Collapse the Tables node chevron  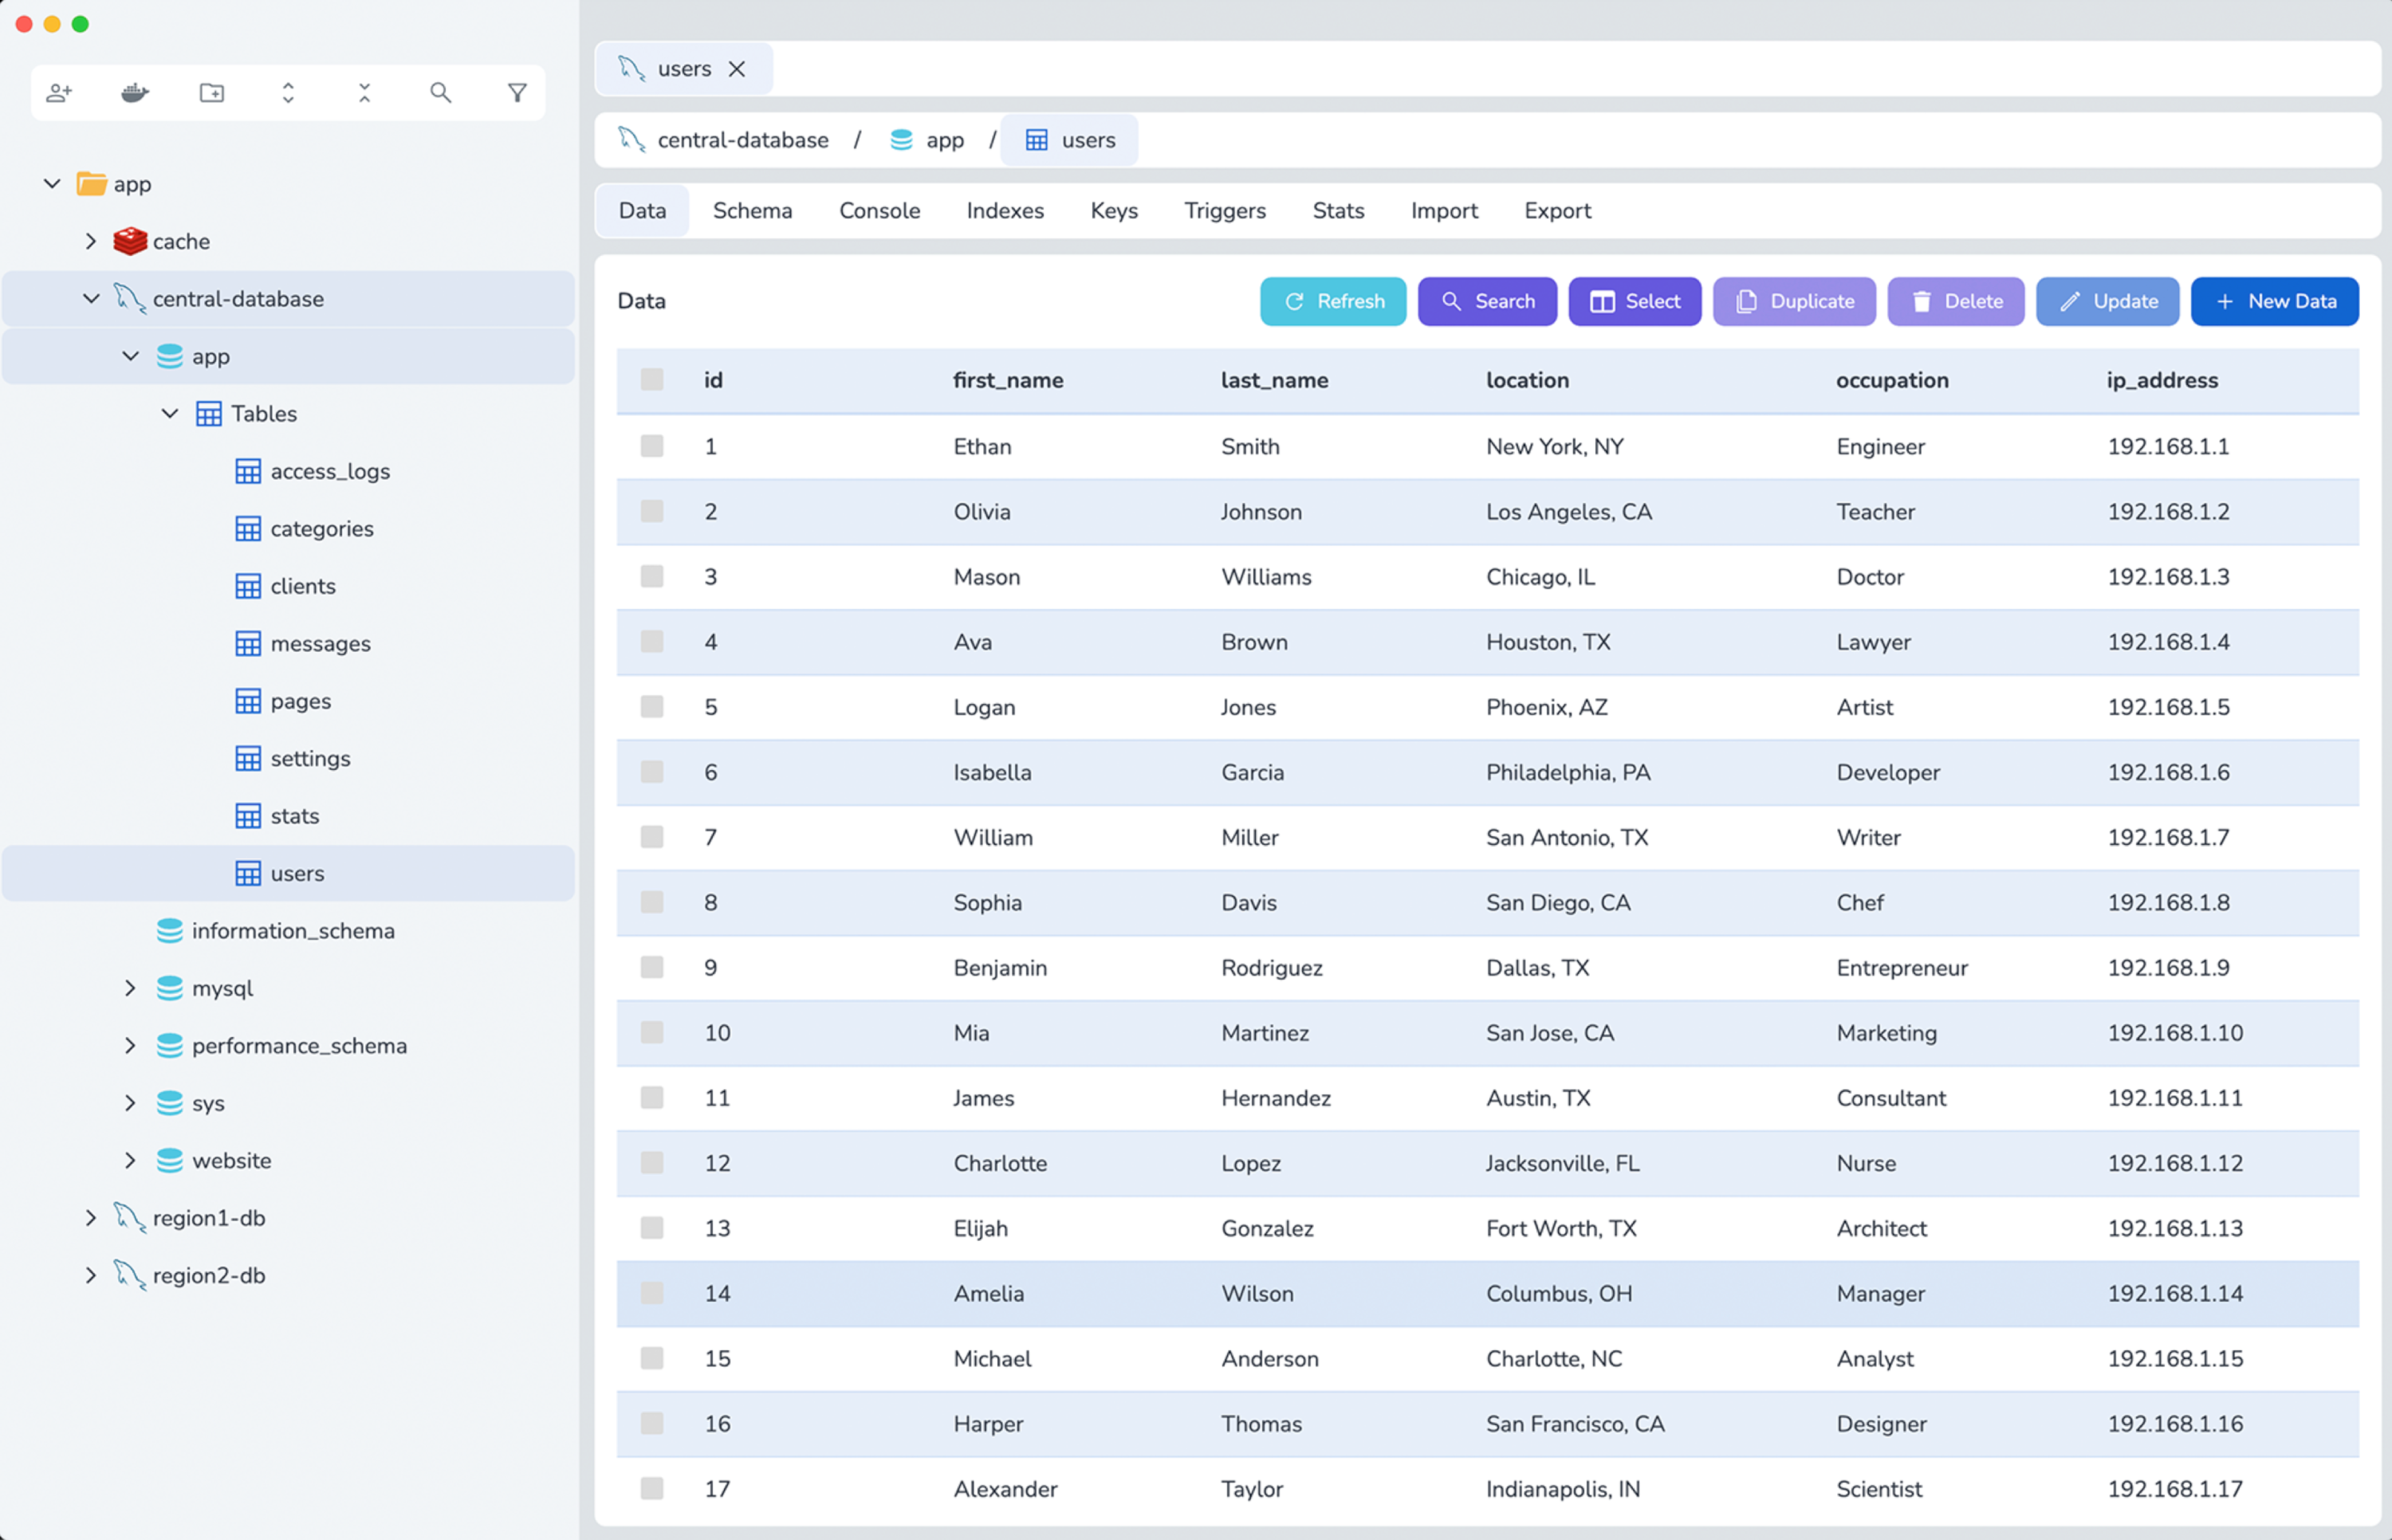(170, 413)
